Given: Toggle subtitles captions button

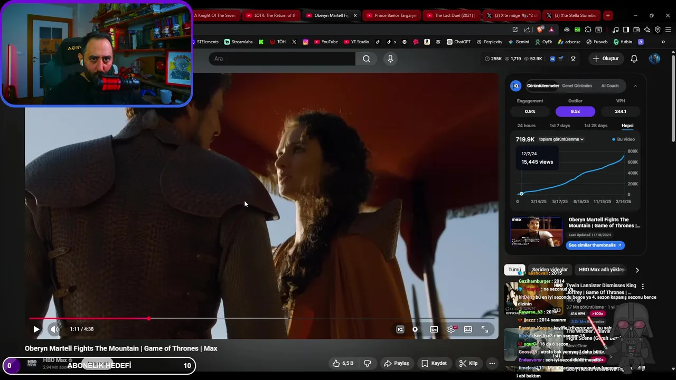Looking at the screenshot, I should [434, 329].
